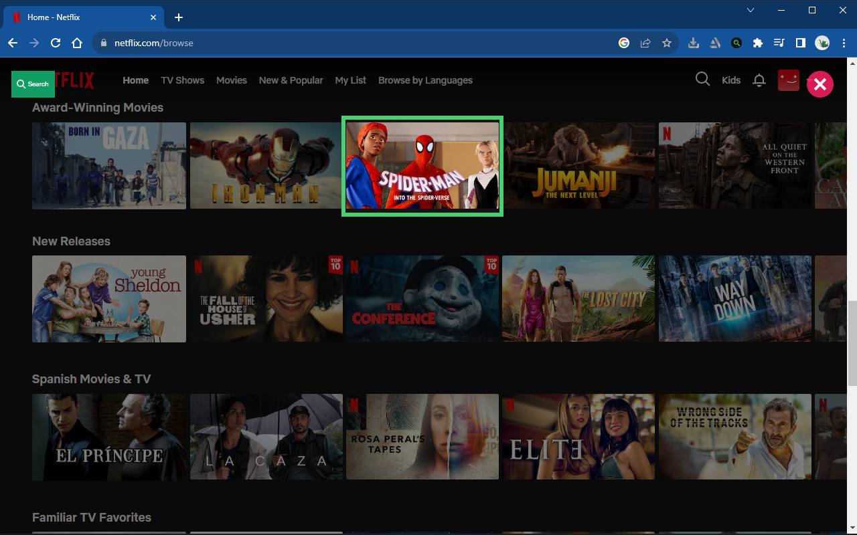Bookmark this page with the star icon
The image size is (857, 535).
click(x=667, y=43)
